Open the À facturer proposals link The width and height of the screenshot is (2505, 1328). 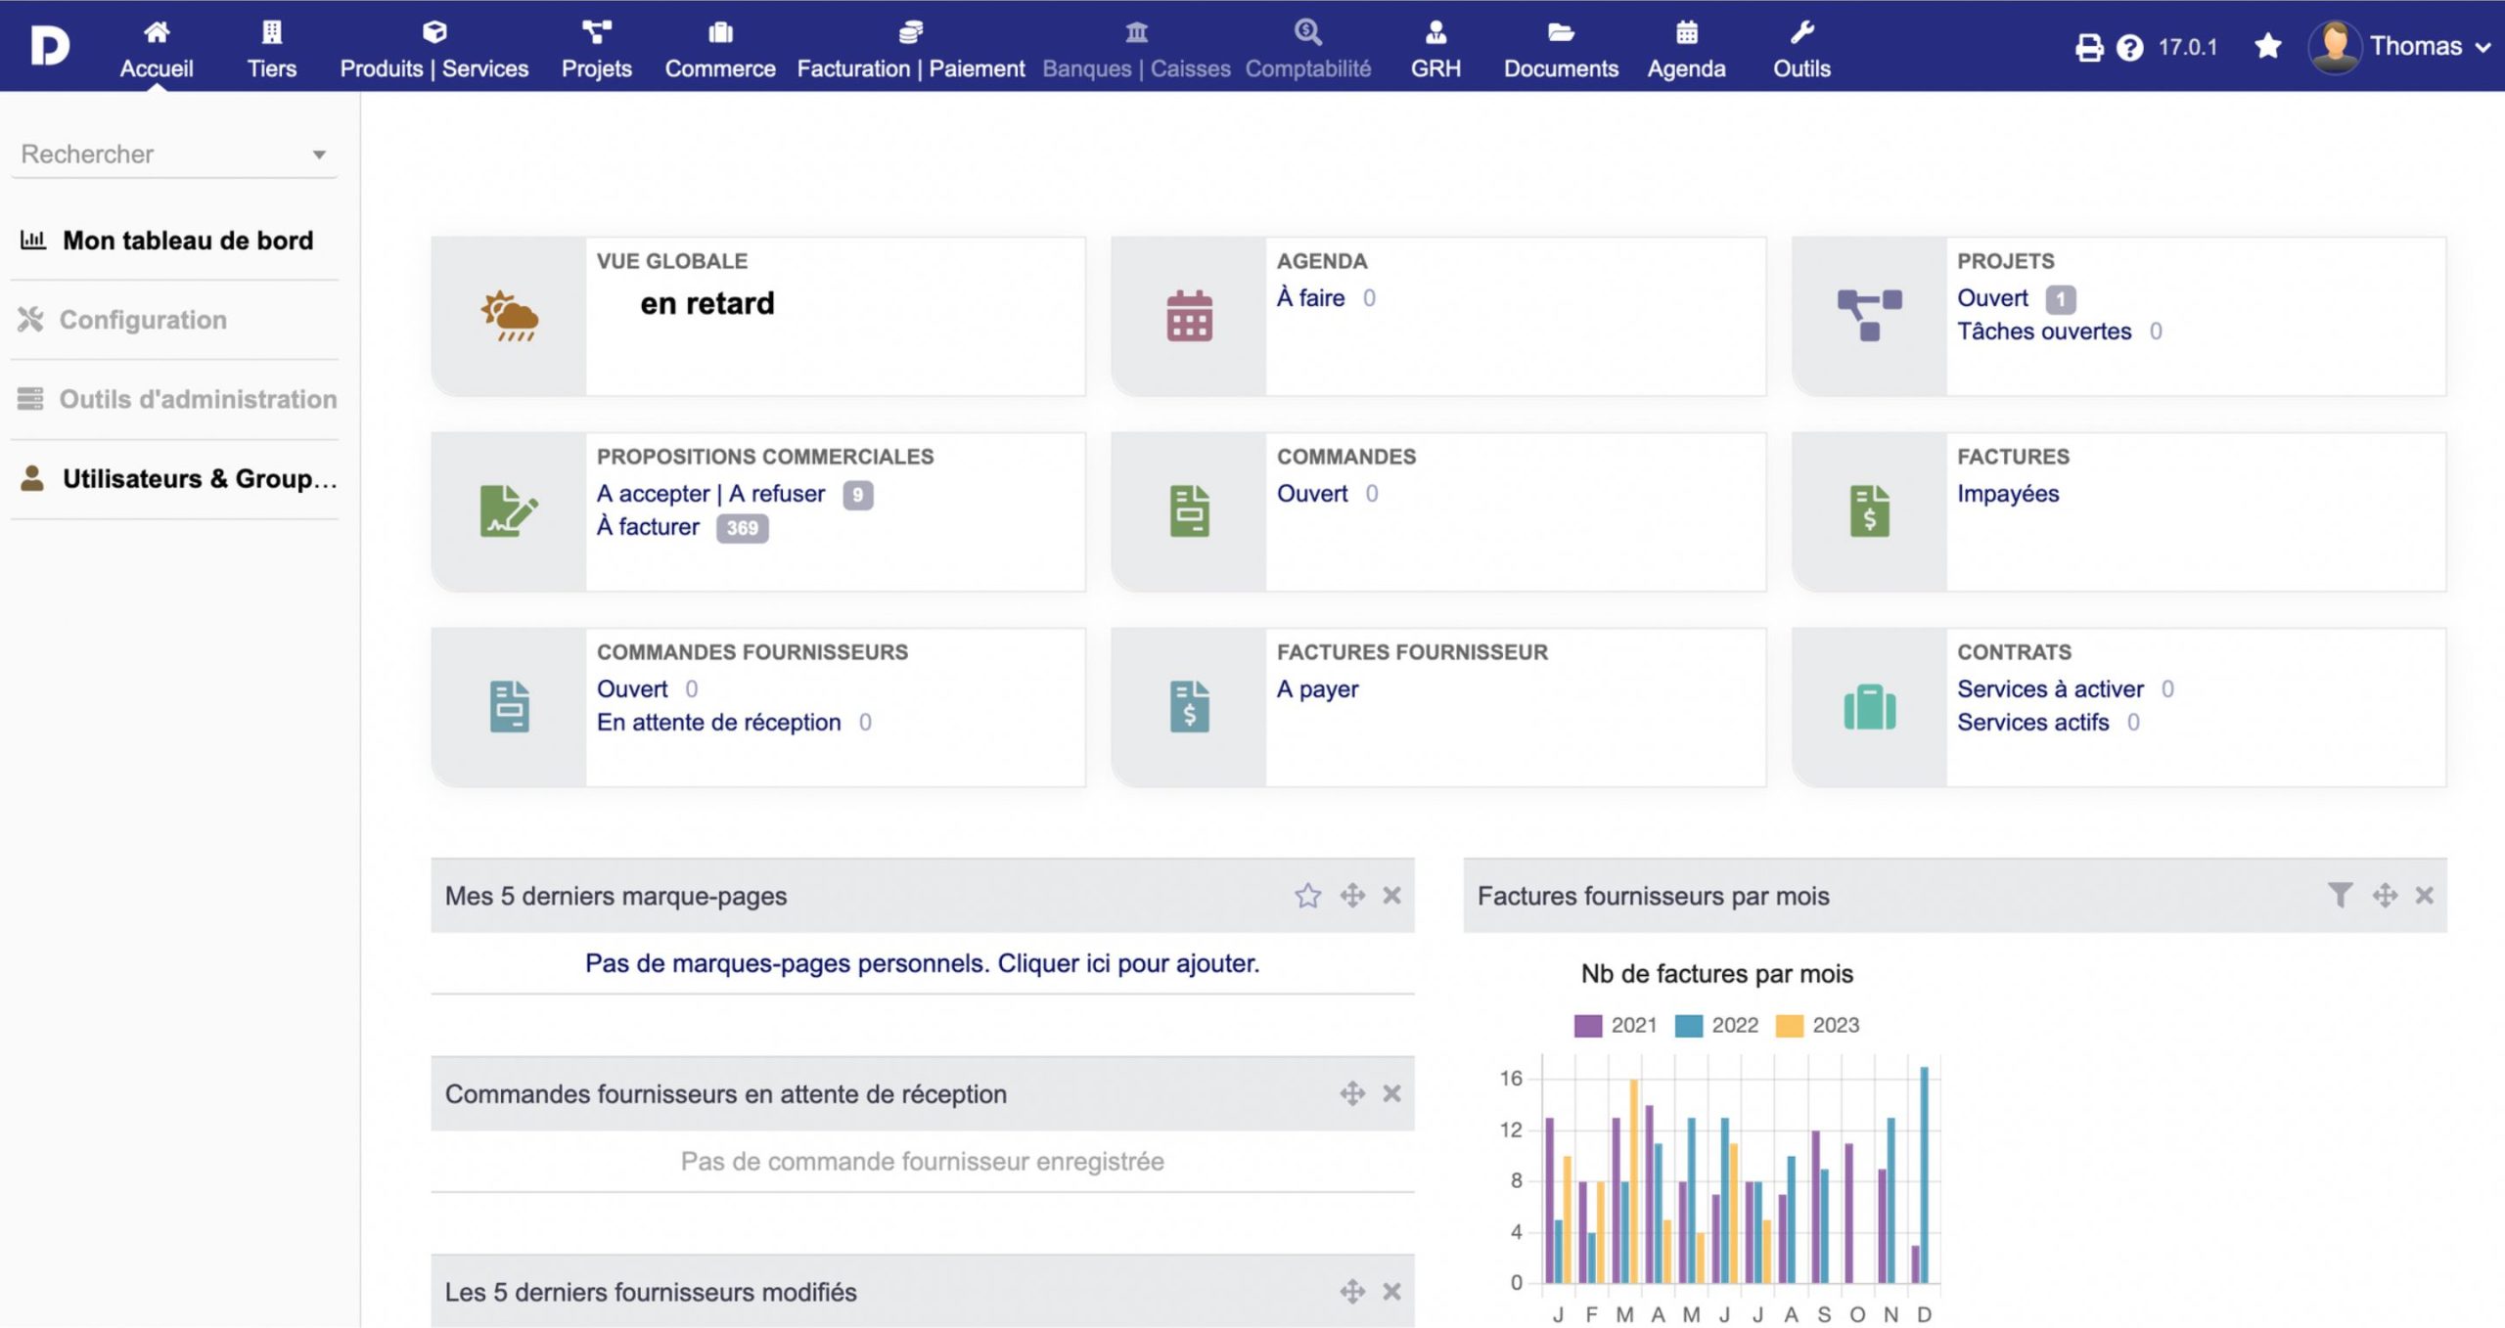pos(648,527)
